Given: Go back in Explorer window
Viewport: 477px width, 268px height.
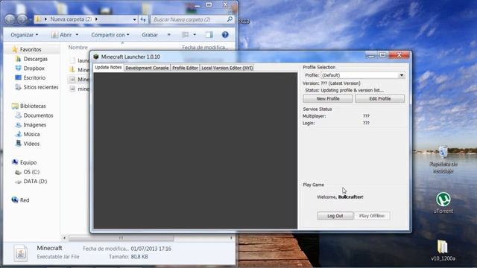Looking at the screenshot, I should [10, 19].
